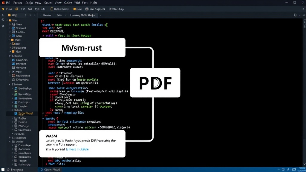The height and width of the screenshot is (172, 306).
Task: Collapse the Tree root folder
Action: 7,20
